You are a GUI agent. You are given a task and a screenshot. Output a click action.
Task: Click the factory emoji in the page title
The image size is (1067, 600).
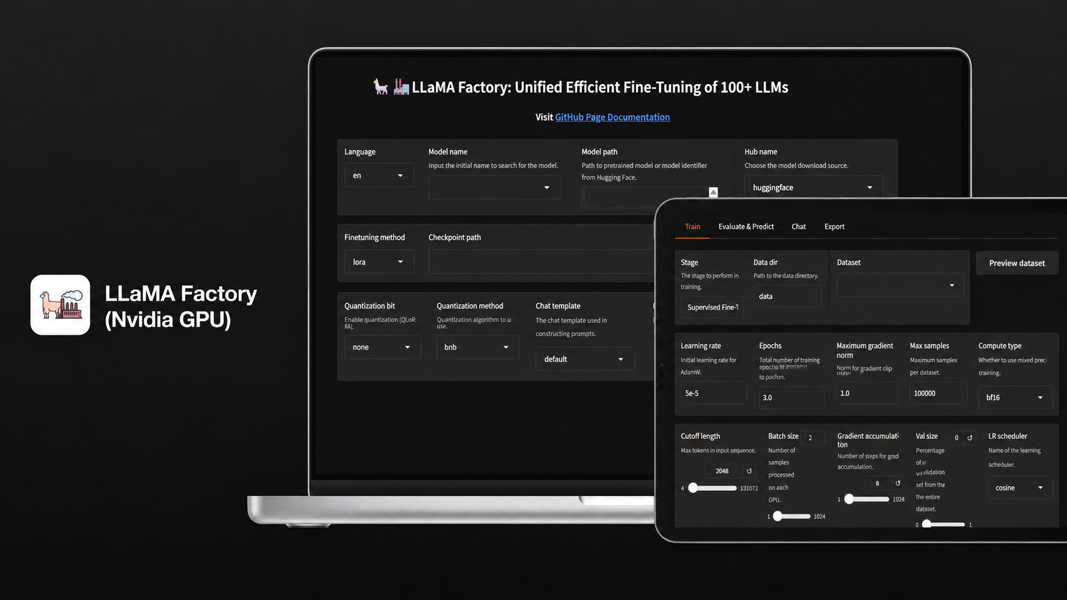point(401,87)
